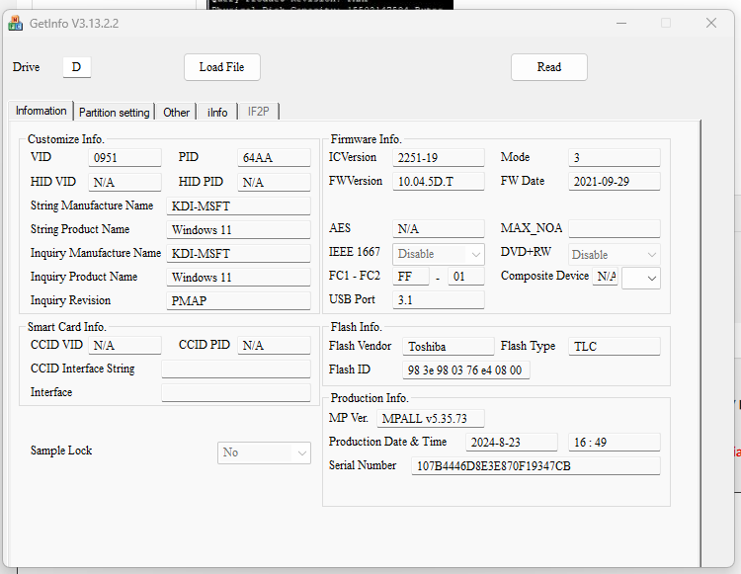The width and height of the screenshot is (741, 574).
Task: Click the FC1 field showing FF
Action: [x=411, y=277]
